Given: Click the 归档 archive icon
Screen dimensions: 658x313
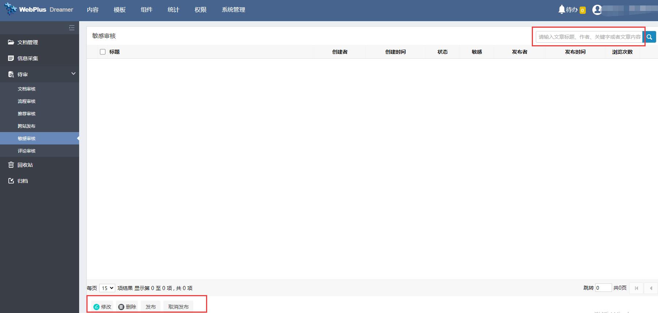Looking at the screenshot, I should pos(11,181).
